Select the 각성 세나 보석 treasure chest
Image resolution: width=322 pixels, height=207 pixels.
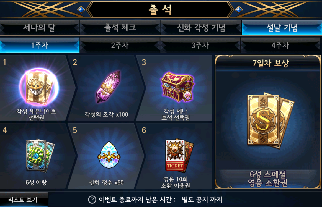tap(177, 87)
